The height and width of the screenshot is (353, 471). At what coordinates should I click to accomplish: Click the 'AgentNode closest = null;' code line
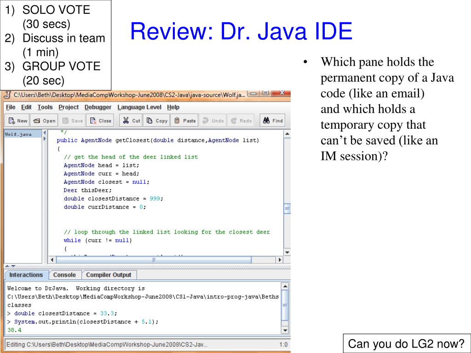(106, 182)
